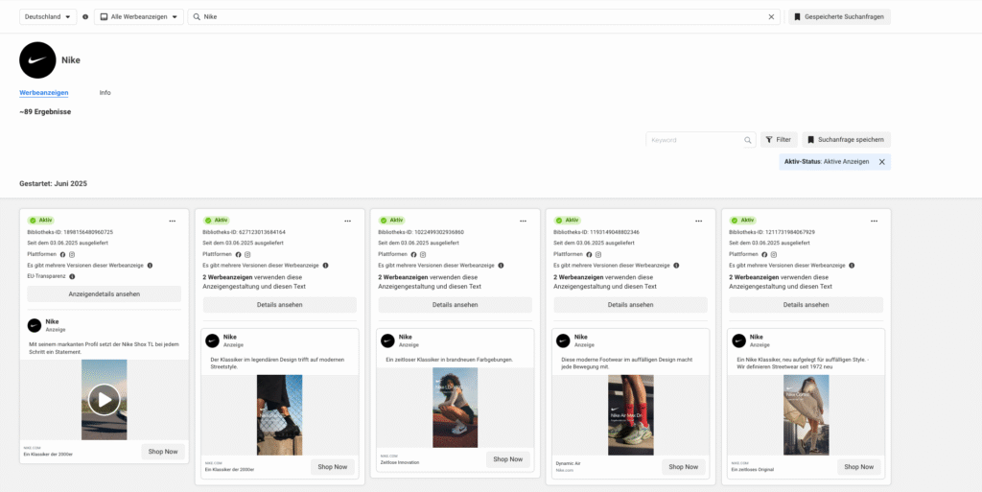This screenshot has height=492, width=982.
Task: Open Gespeicherte Suchanfragen
Action: click(839, 17)
